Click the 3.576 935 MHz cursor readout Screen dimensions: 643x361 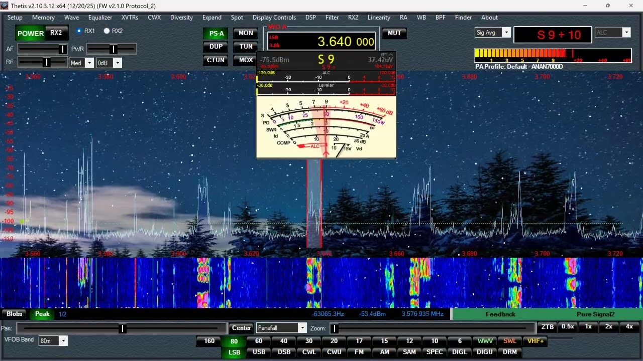click(422, 314)
